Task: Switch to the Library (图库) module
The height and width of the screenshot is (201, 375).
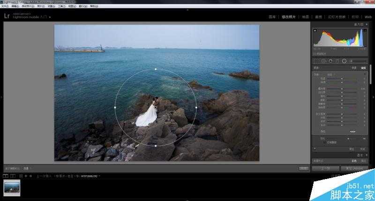Action: tap(272, 16)
